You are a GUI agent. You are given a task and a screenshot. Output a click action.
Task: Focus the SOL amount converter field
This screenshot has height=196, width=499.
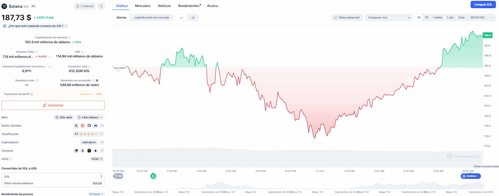pos(53,176)
